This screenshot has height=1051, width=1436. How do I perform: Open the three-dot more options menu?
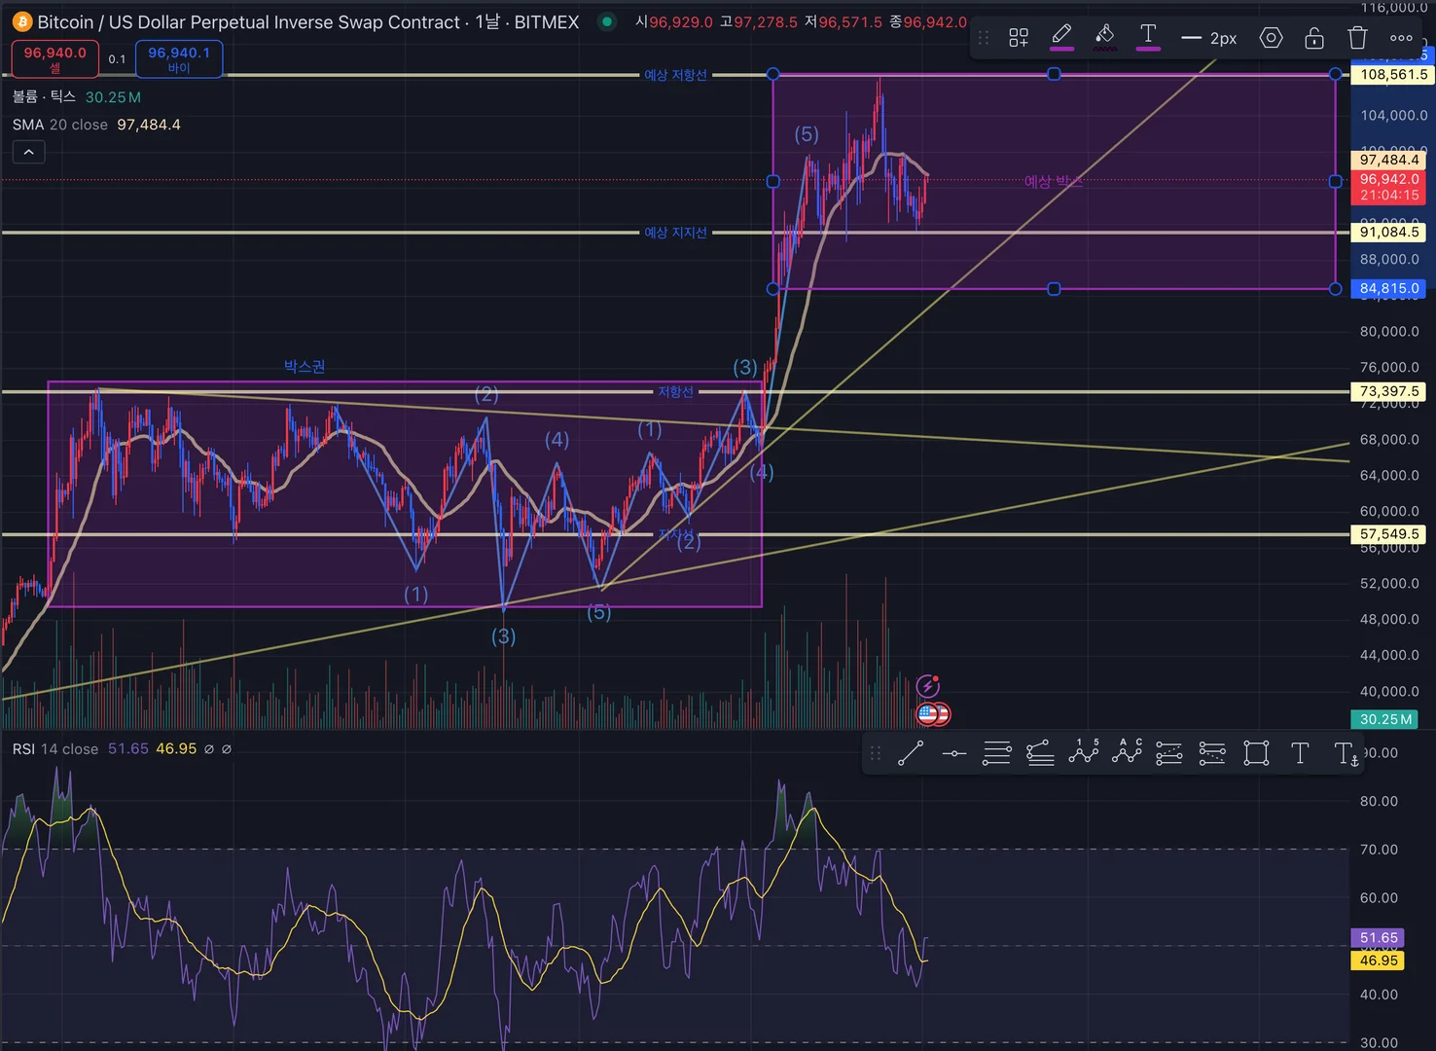pyautogui.click(x=1401, y=38)
